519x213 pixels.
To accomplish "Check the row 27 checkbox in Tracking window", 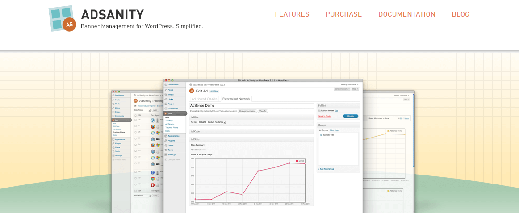I will click(135, 125).
